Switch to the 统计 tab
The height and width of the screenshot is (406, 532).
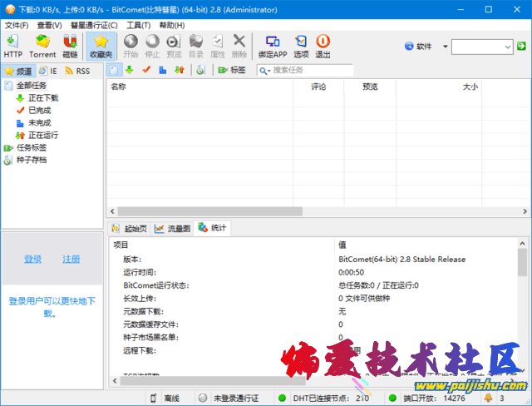click(x=212, y=228)
